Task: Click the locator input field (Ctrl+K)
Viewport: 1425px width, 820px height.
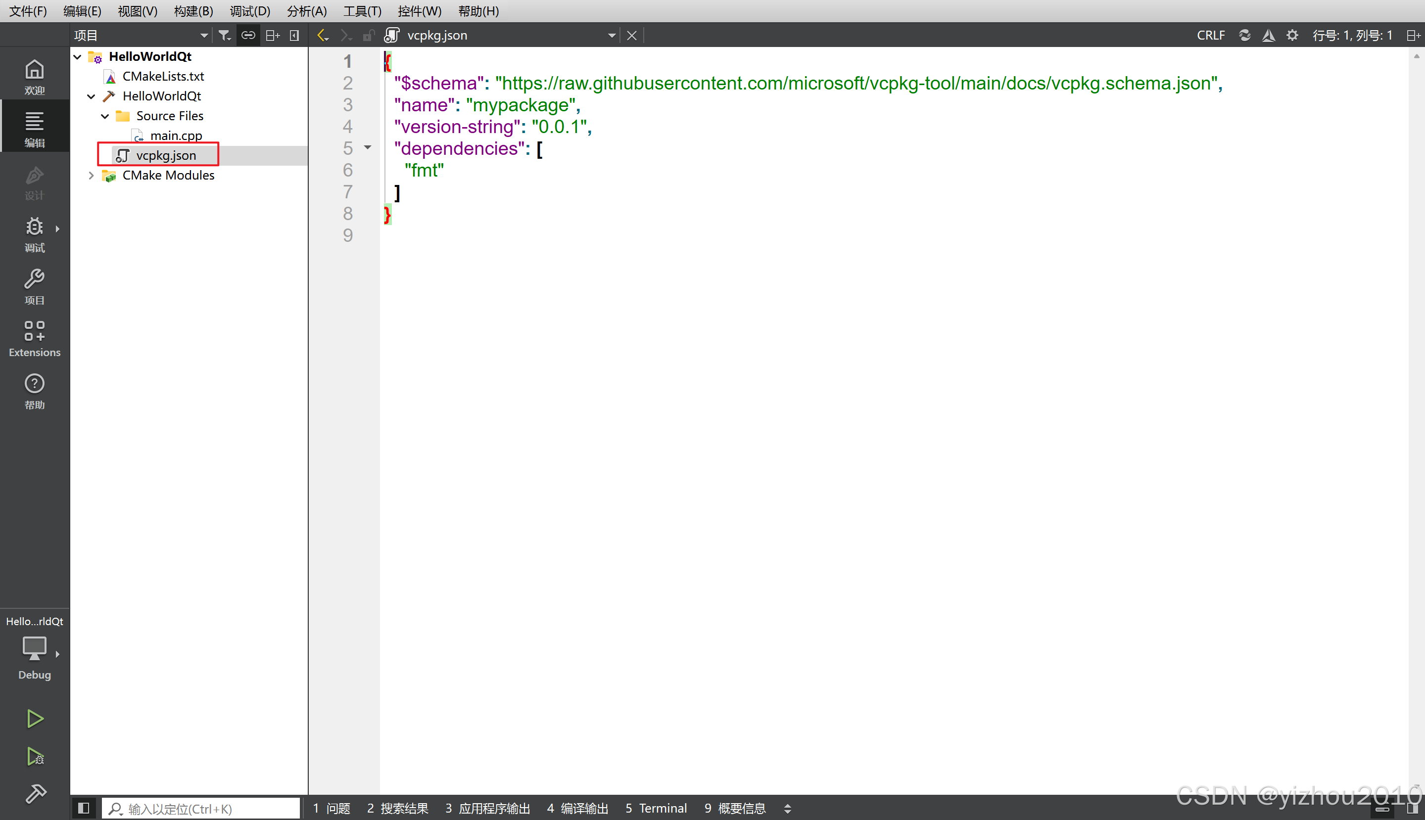Action: [x=201, y=809]
